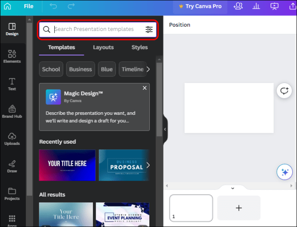The width and height of the screenshot is (297, 227).
Task: Open the Design sidebar panel
Action: 12,29
